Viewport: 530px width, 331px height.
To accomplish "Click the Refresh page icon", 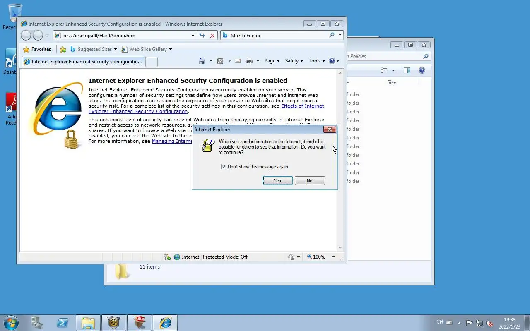I will (x=202, y=36).
